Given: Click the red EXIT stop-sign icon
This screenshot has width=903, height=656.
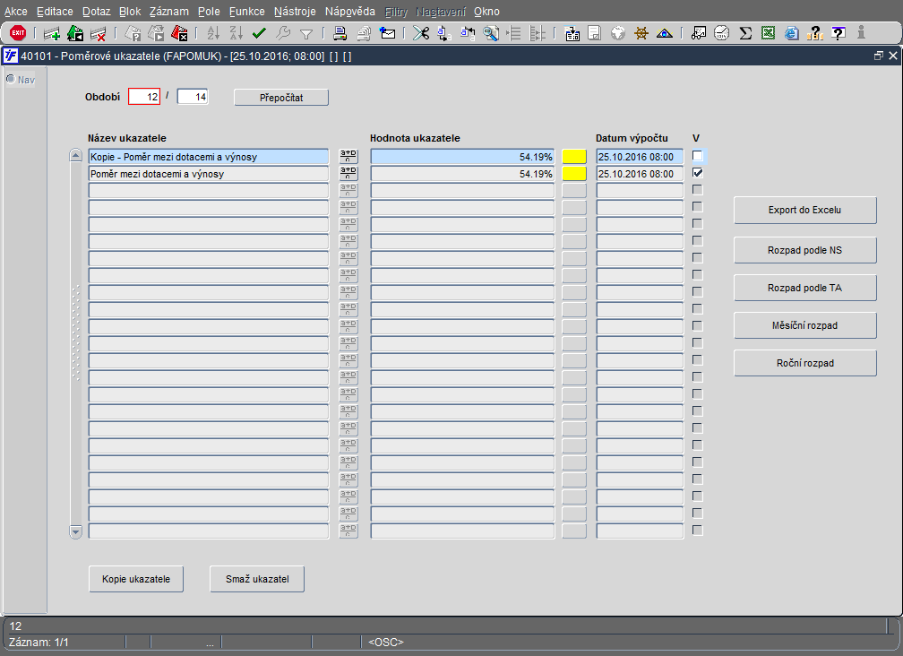Looking at the screenshot, I should pos(18,33).
